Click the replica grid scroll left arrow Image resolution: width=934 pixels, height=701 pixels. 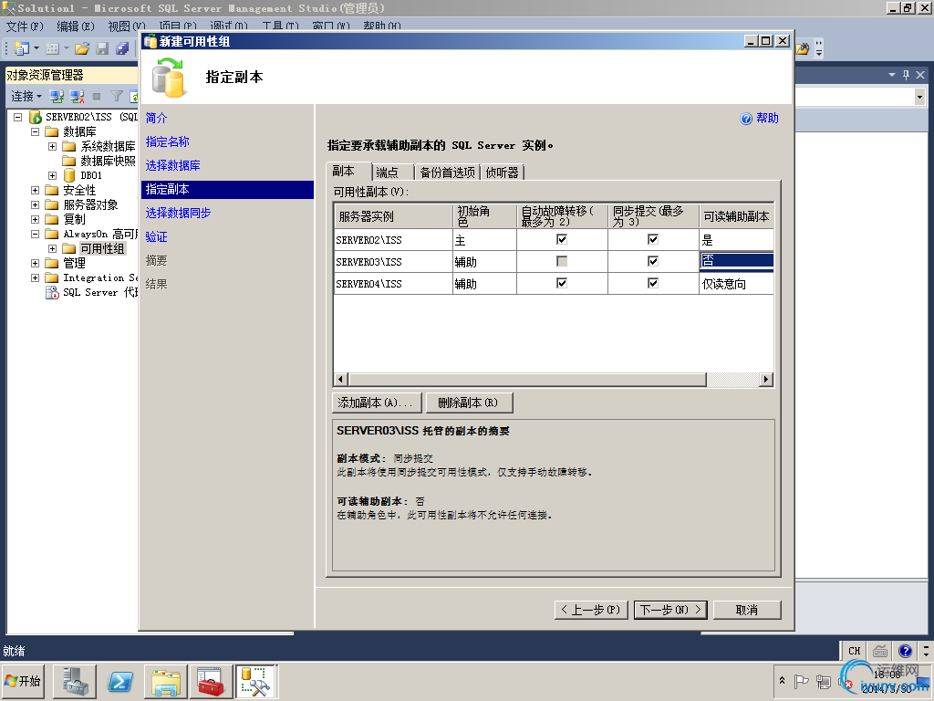(341, 379)
